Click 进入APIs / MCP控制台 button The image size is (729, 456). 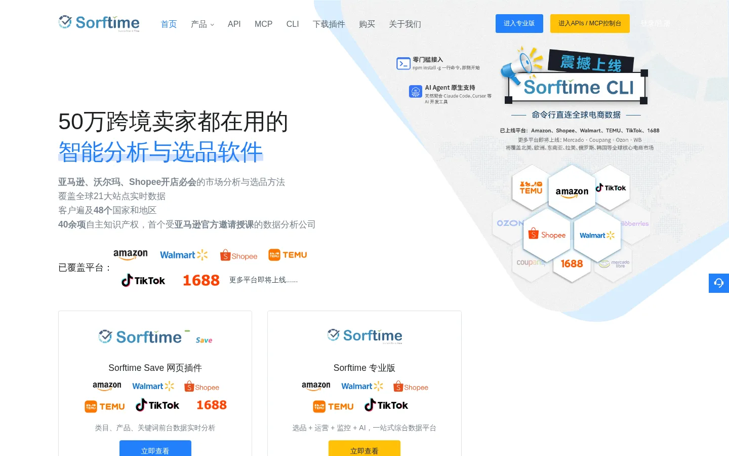pyautogui.click(x=590, y=23)
